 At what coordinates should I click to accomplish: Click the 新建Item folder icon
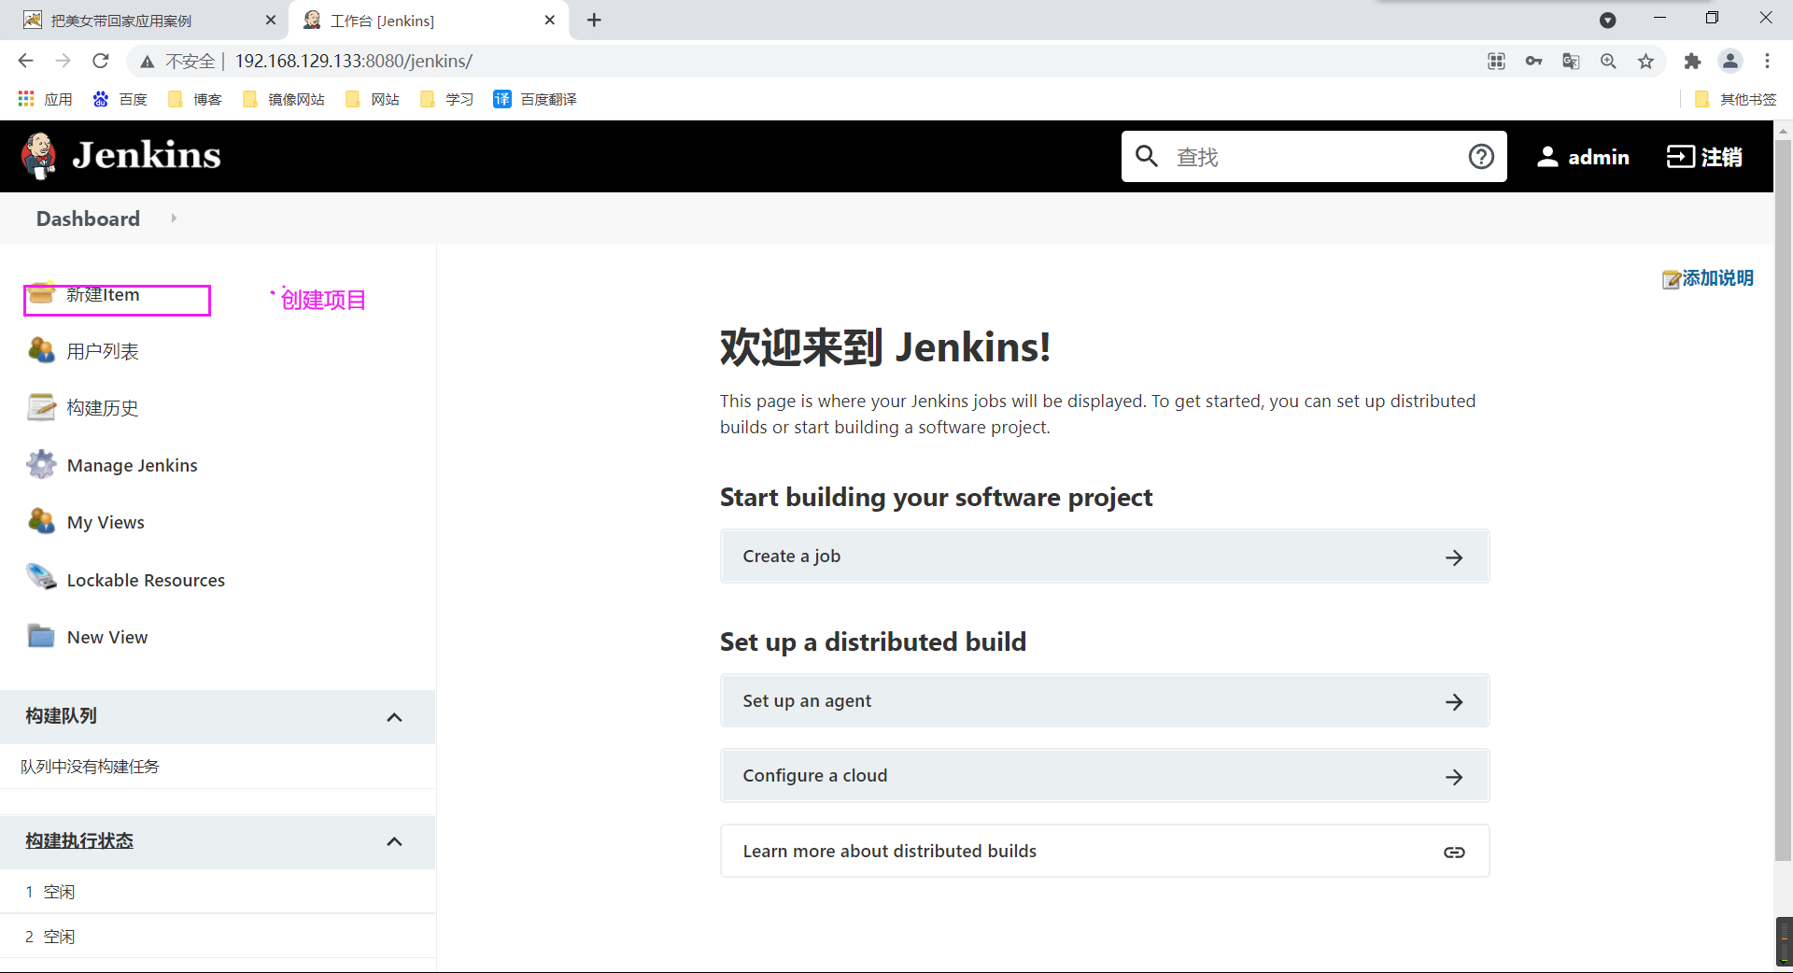click(41, 293)
